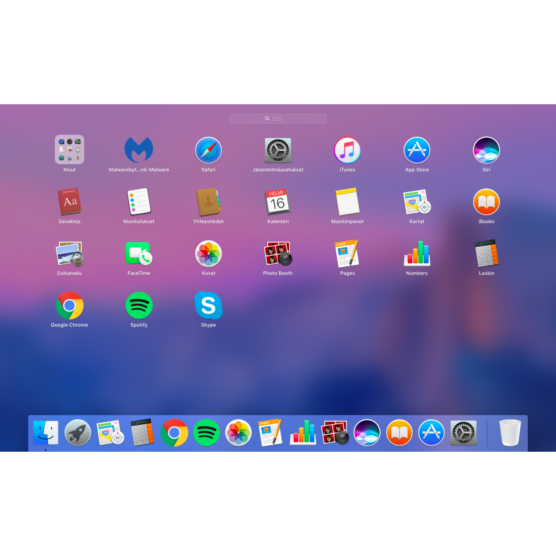The width and height of the screenshot is (556, 556).
Task: Launch Skype from Launchpad
Action: [x=208, y=305]
